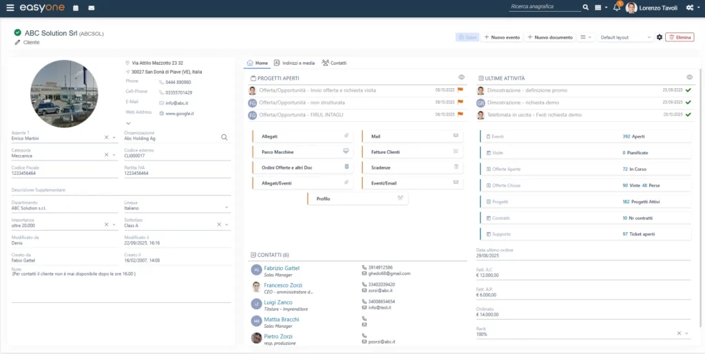Click the search magnifier in top bar
This screenshot has width=705, height=354.
(586, 8)
